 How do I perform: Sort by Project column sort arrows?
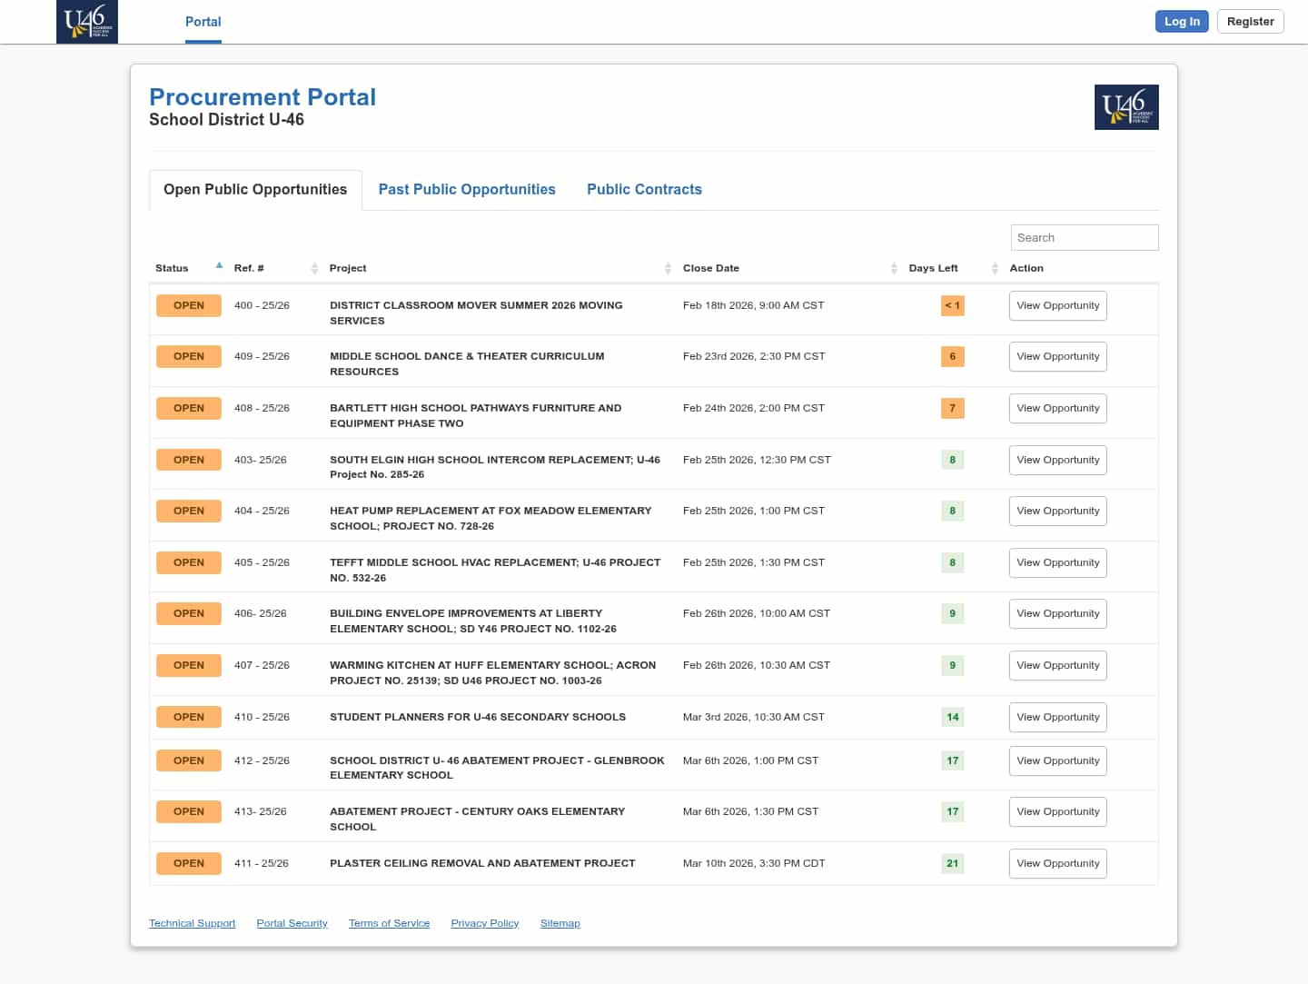(x=668, y=268)
